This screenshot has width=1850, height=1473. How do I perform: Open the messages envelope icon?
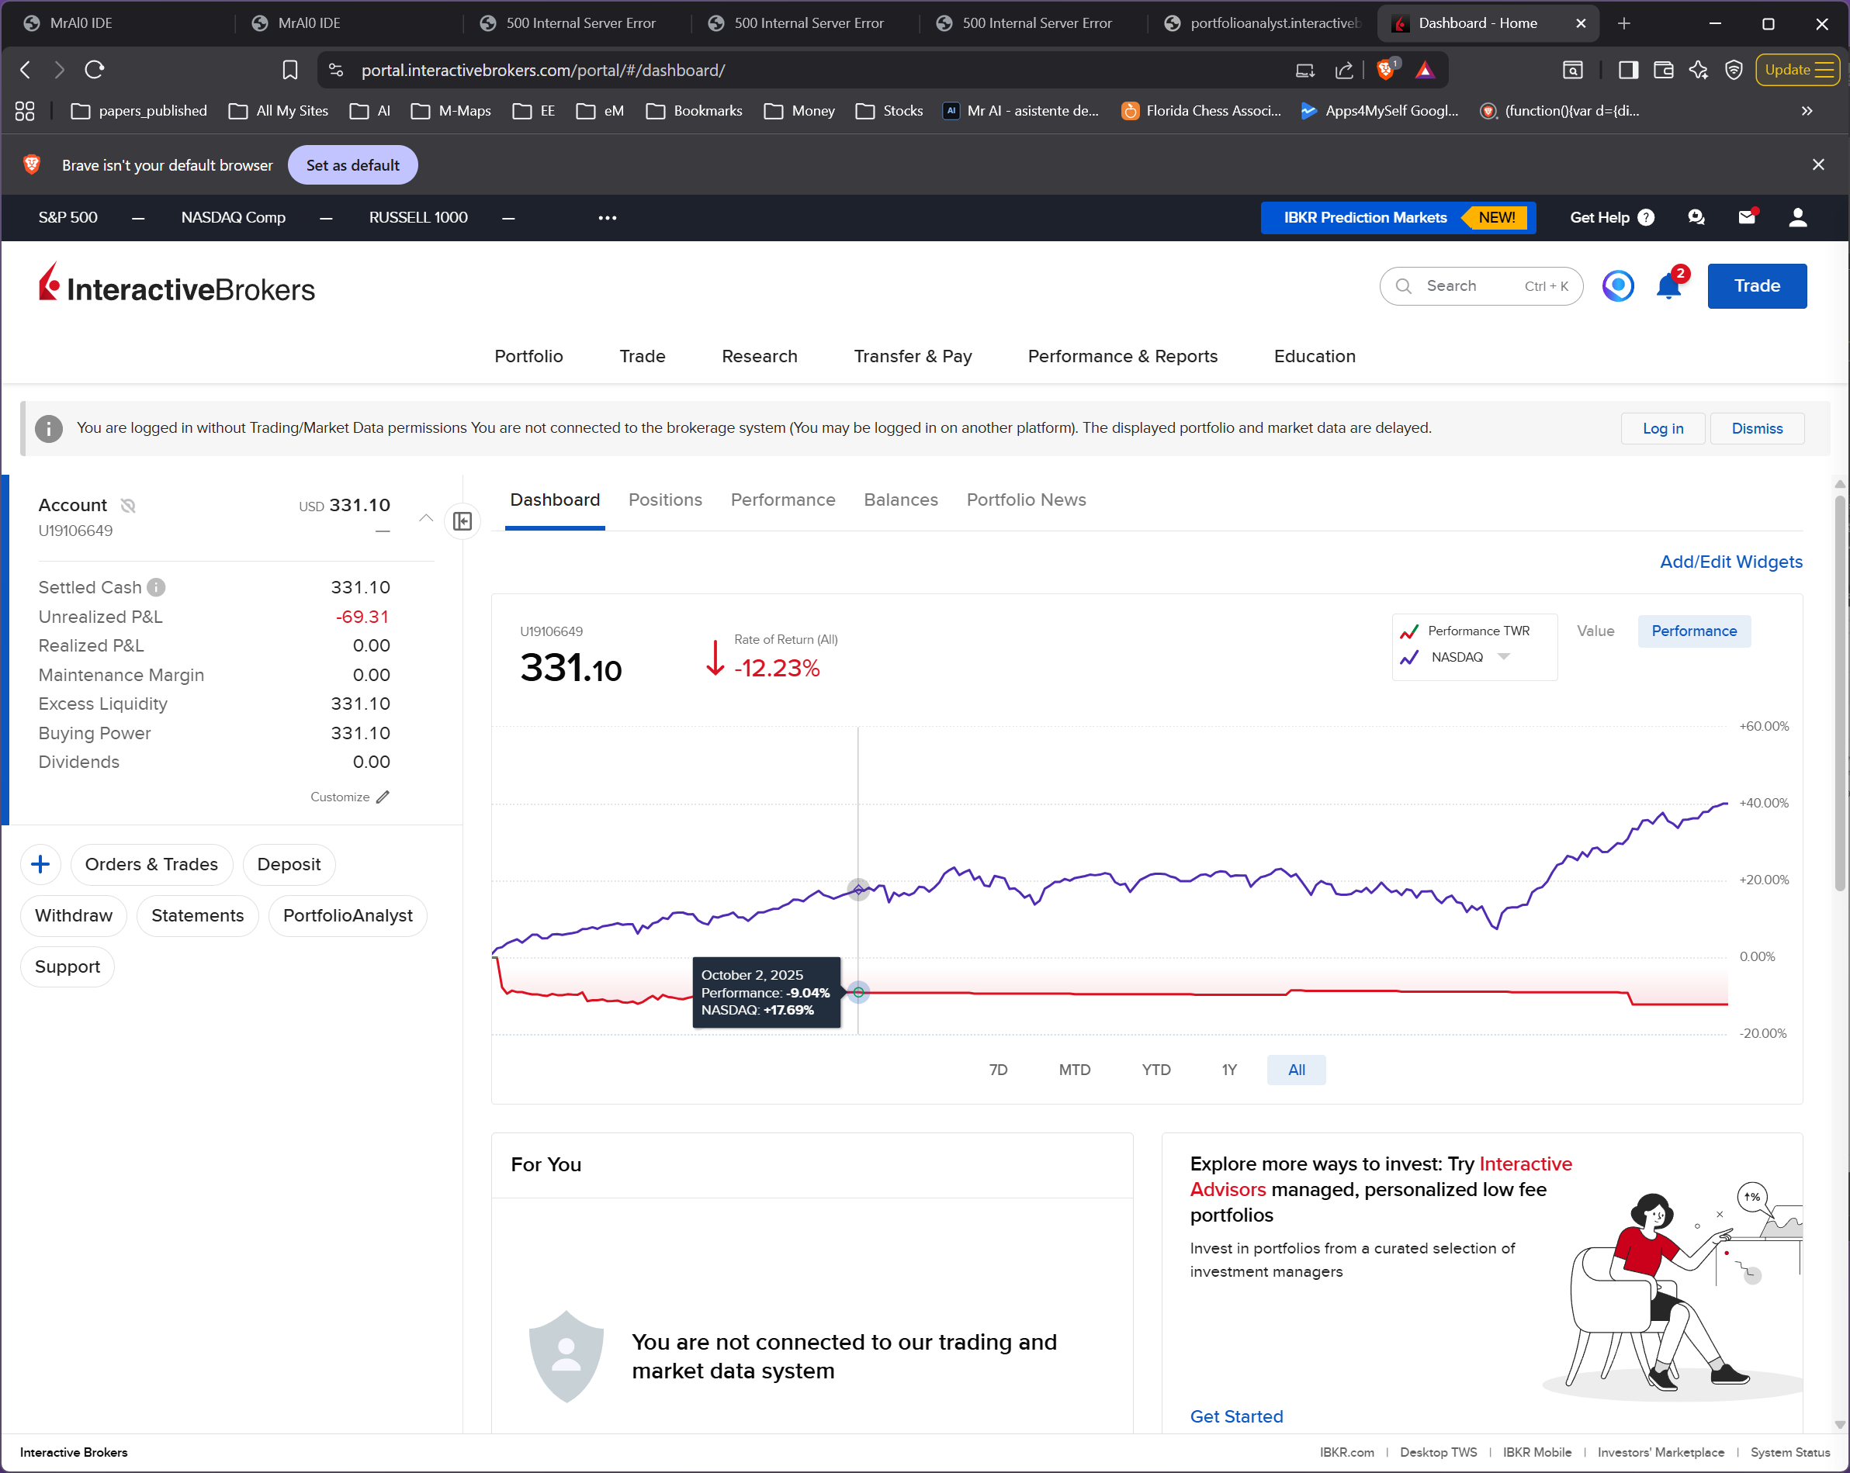click(x=1747, y=217)
